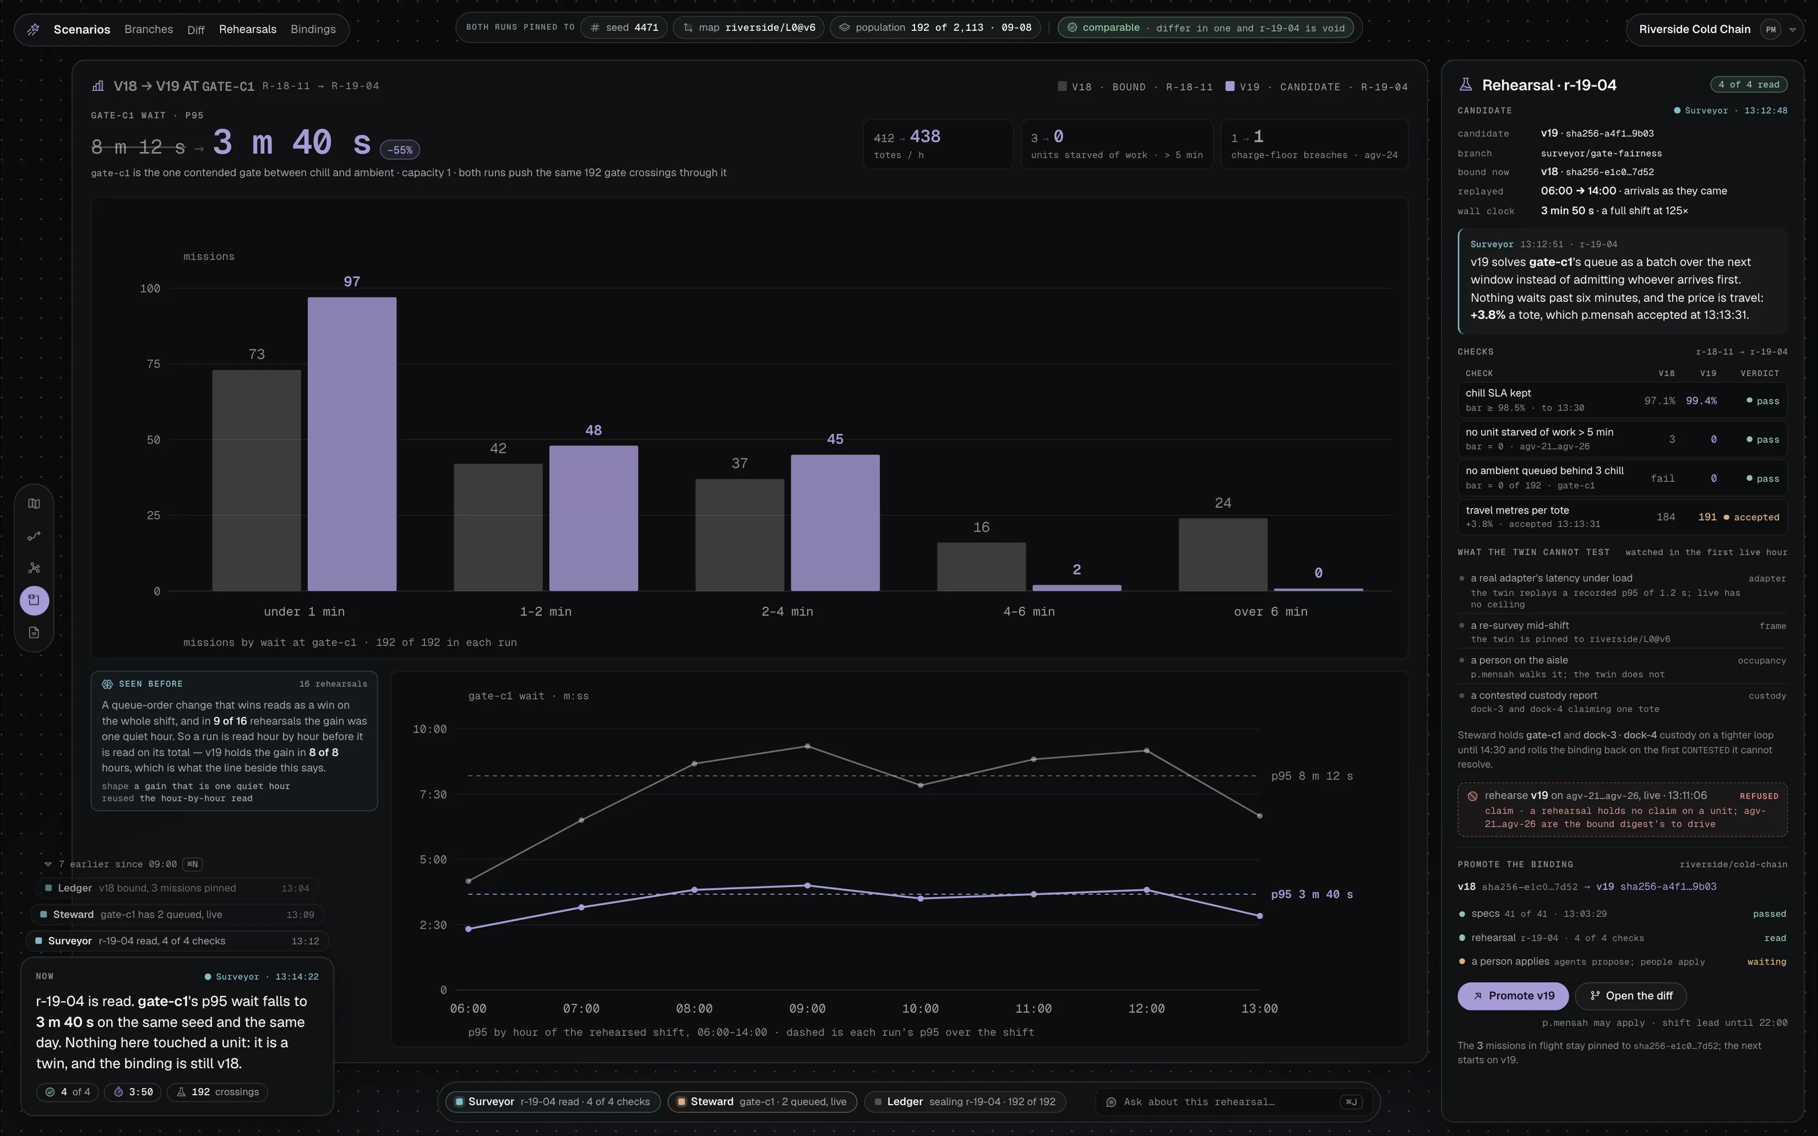Click the map riverside/L0@v6 chip
Viewport: 1818px width, 1136px height.
(749, 28)
